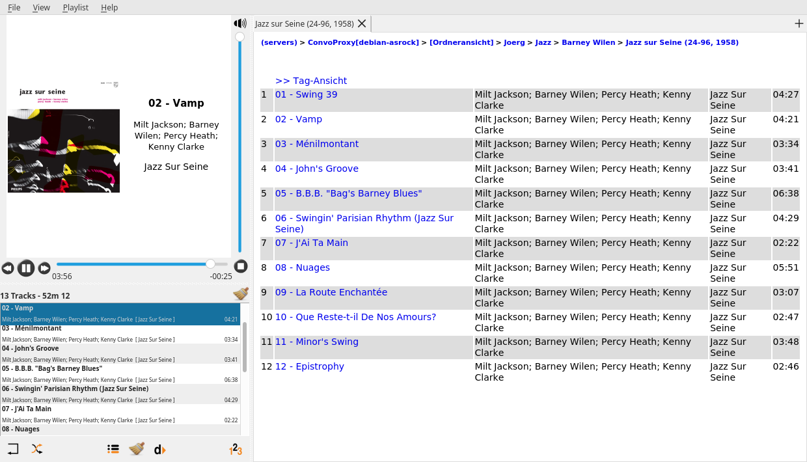Click the 'd' play icon in bottom toolbar
This screenshot has height=462, width=807.
(159, 449)
